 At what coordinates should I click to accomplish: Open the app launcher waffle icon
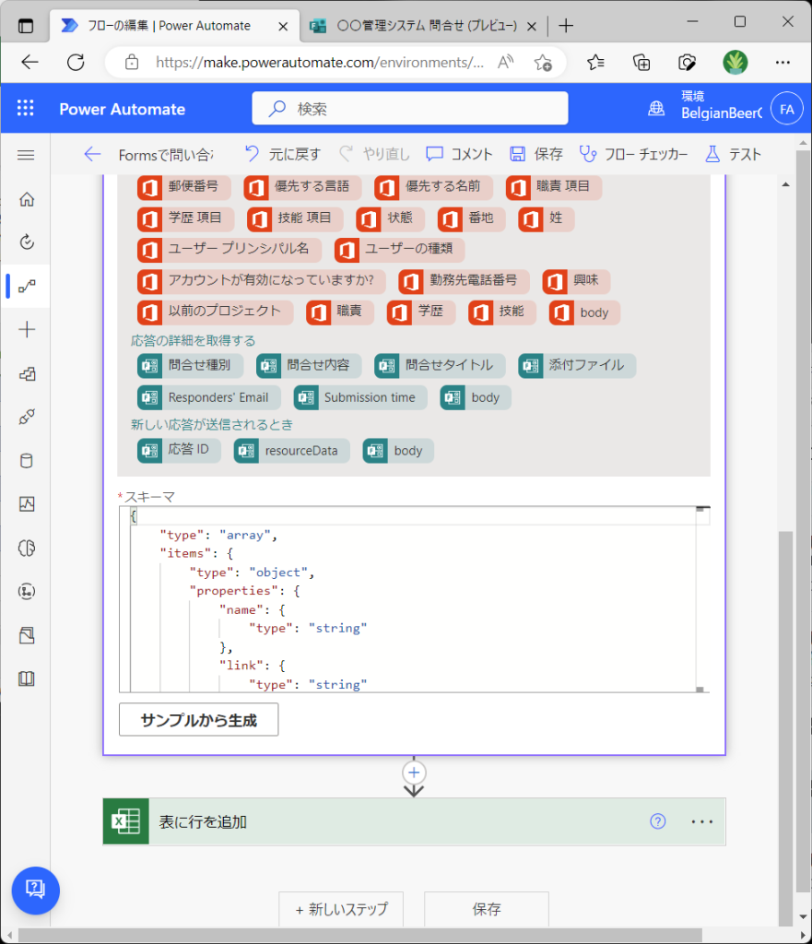[25, 109]
